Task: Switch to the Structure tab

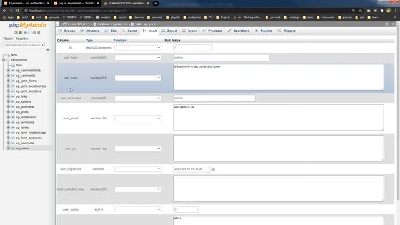Action: coord(90,31)
